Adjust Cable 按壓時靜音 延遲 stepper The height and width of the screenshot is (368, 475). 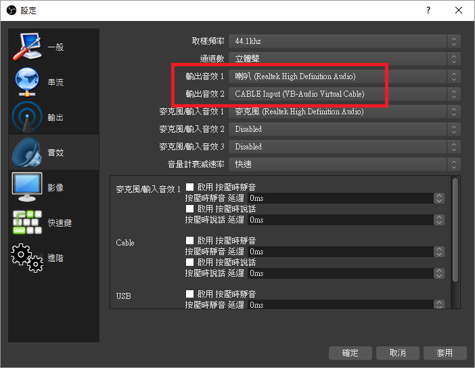[439, 252]
